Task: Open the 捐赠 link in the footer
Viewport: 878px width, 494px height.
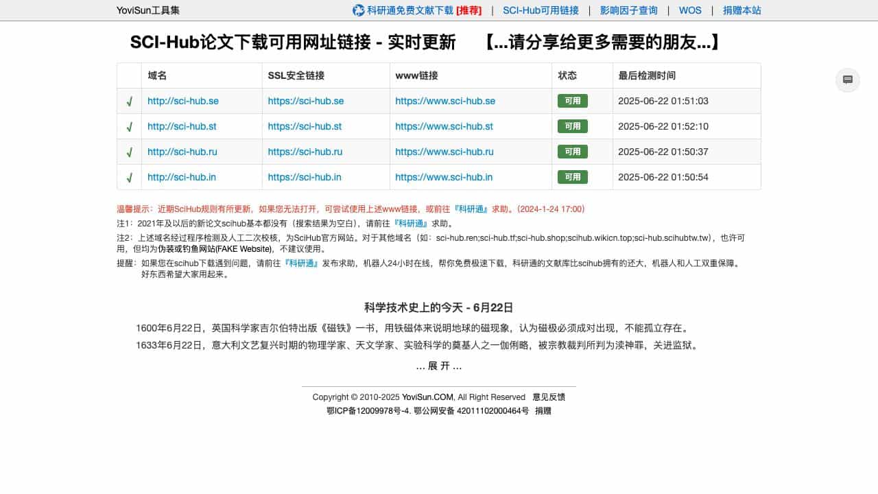Action: click(543, 411)
